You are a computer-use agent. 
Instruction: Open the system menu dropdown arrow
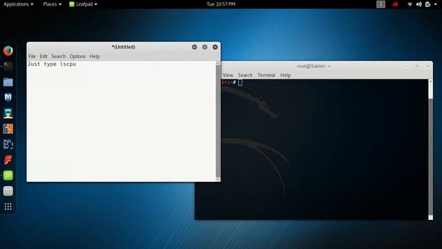coord(436,4)
